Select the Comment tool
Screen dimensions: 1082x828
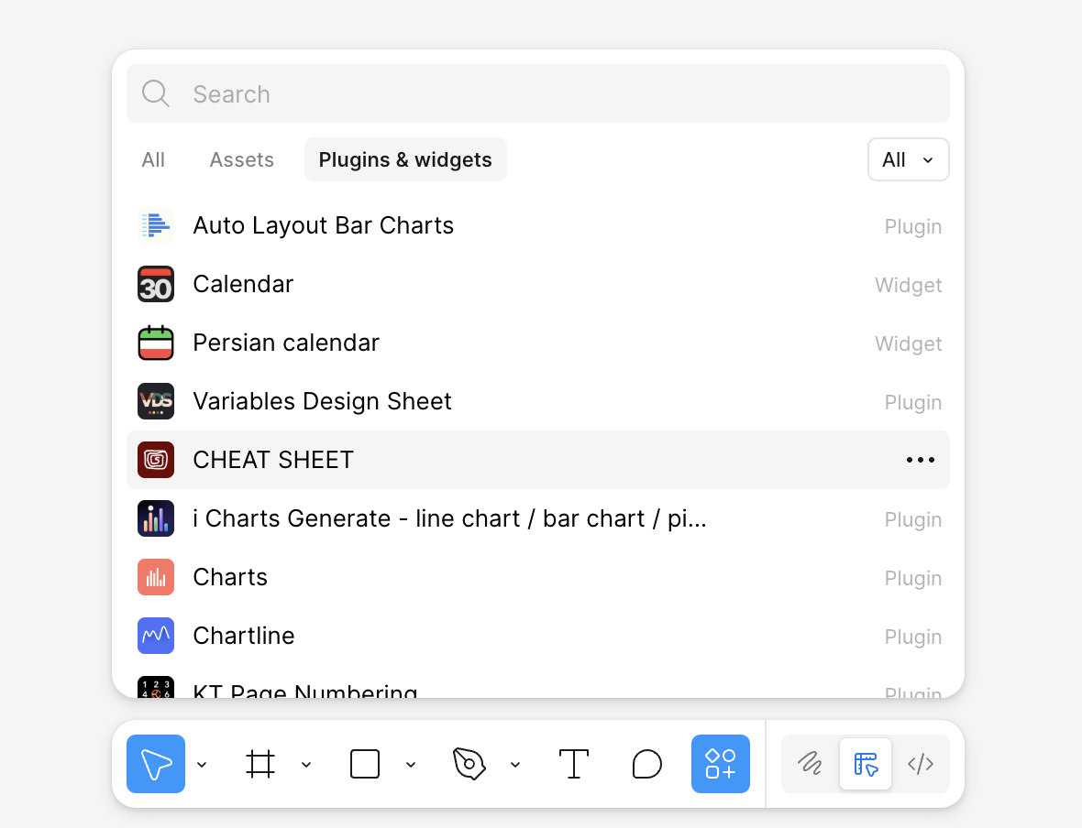click(x=647, y=764)
